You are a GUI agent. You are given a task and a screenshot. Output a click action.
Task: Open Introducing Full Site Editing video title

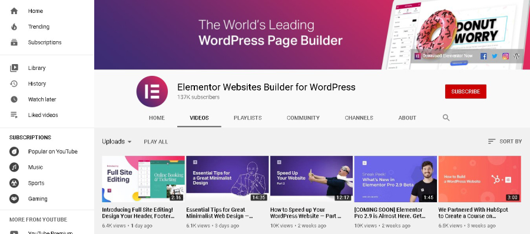click(138, 213)
